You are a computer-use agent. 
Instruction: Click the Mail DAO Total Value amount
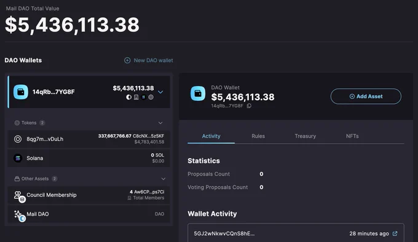(72, 25)
